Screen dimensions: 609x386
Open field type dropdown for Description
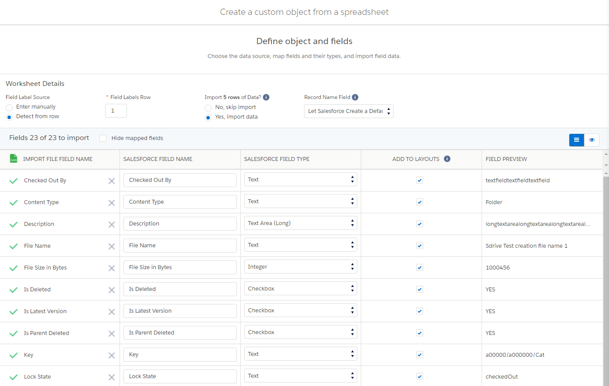coord(301,223)
